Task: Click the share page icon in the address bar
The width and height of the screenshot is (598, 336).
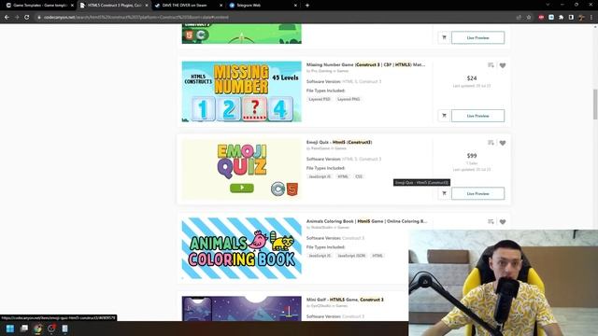Action: click(519, 17)
